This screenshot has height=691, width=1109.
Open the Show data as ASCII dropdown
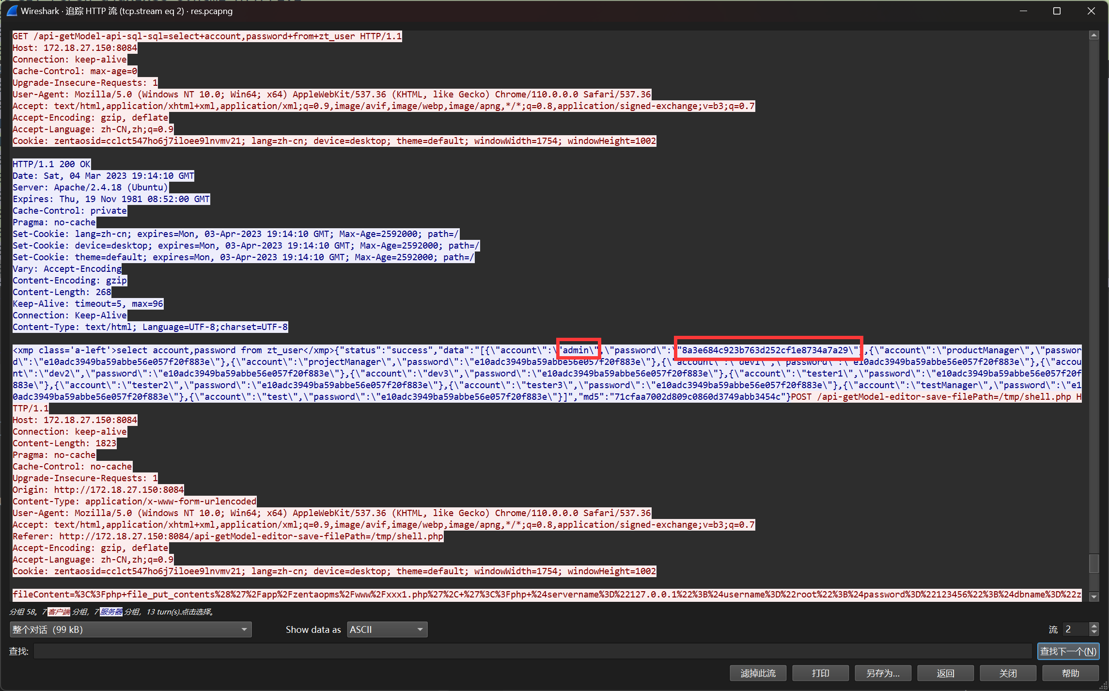click(x=387, y=629)
